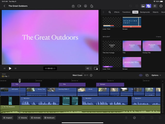165x124 pixels.
Task: Toggle the content browser button
Action: [x=148, y=6]
